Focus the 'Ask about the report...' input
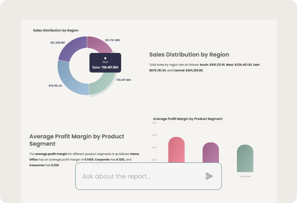297x203 pixels. (x=137, y=177)
